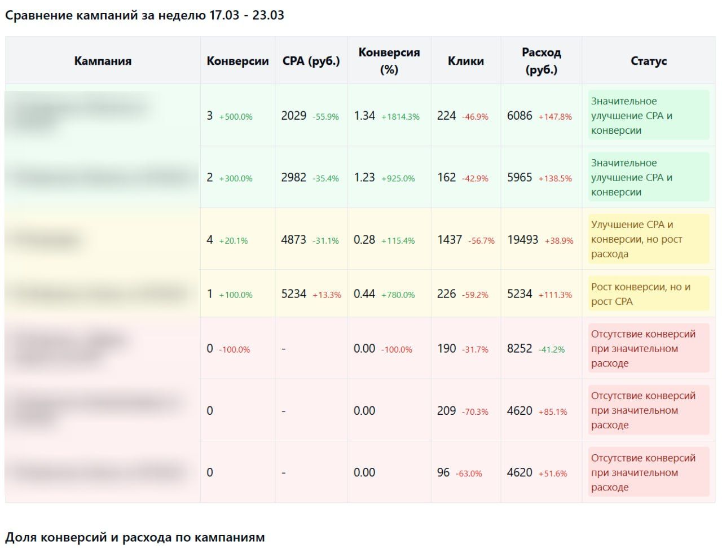Viewport: 722px width, 548px height.
Task: Click conversion rate 1.34
Action: click(x=364, y=116)
